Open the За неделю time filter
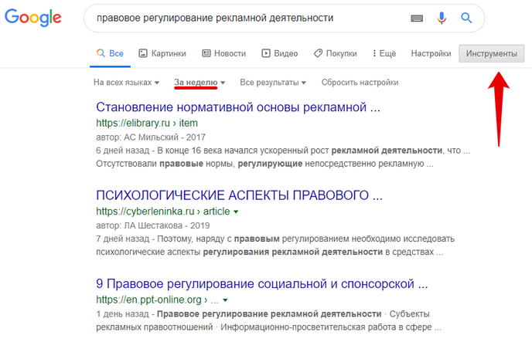532x342 pixels. tap(199, 82)
